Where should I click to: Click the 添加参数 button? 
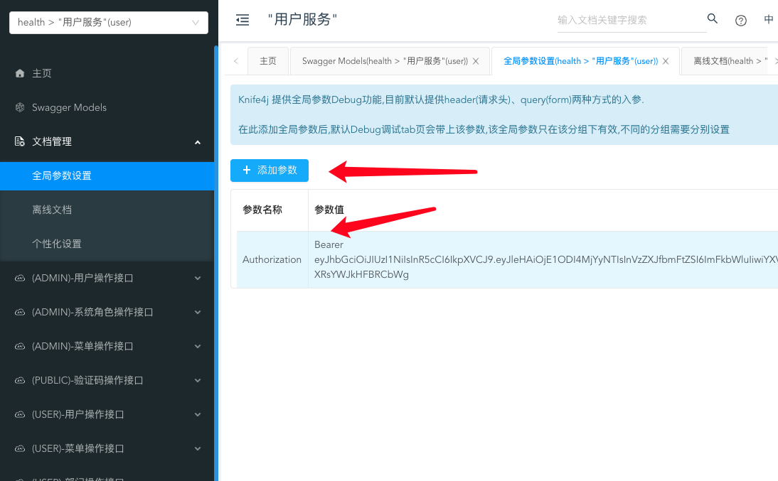point(270,170)
